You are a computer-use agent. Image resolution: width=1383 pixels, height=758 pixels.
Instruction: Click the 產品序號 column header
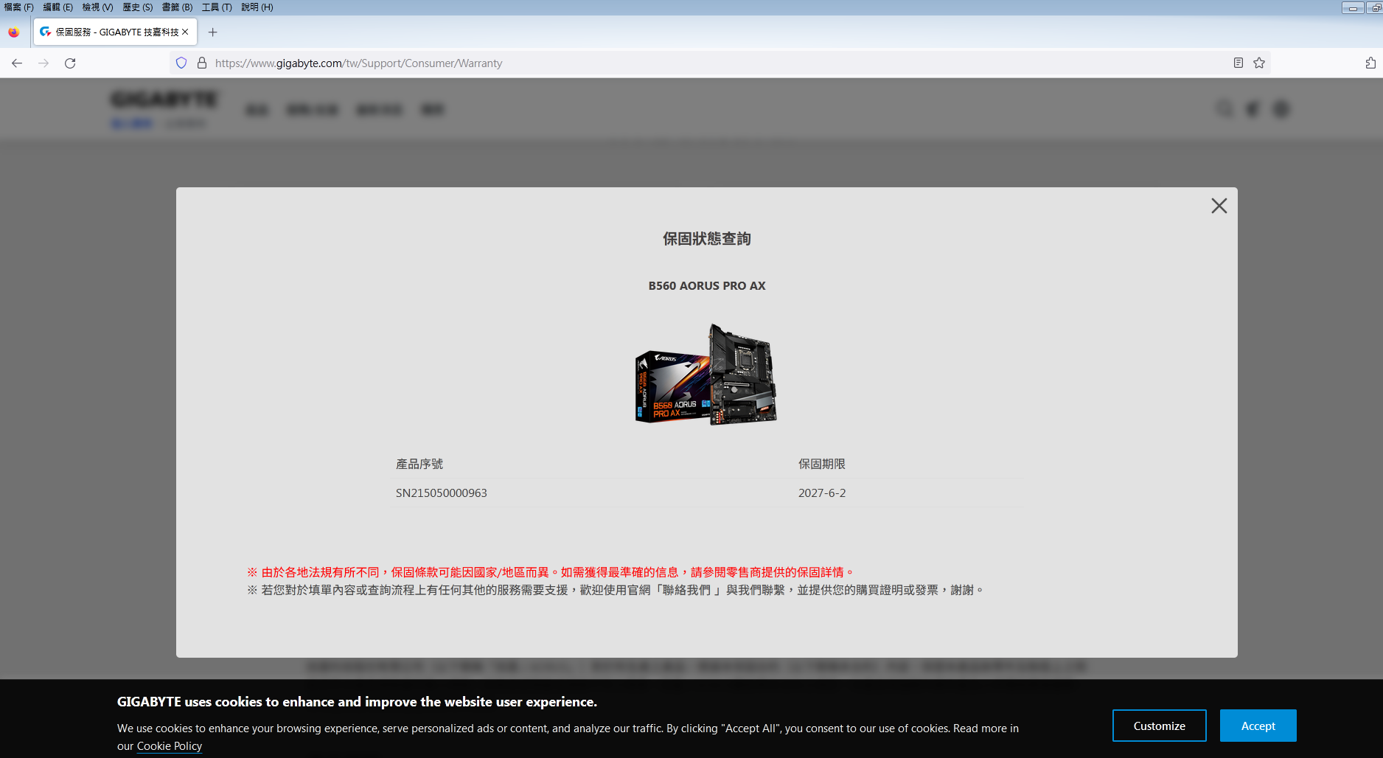click(x=419, y=464)
